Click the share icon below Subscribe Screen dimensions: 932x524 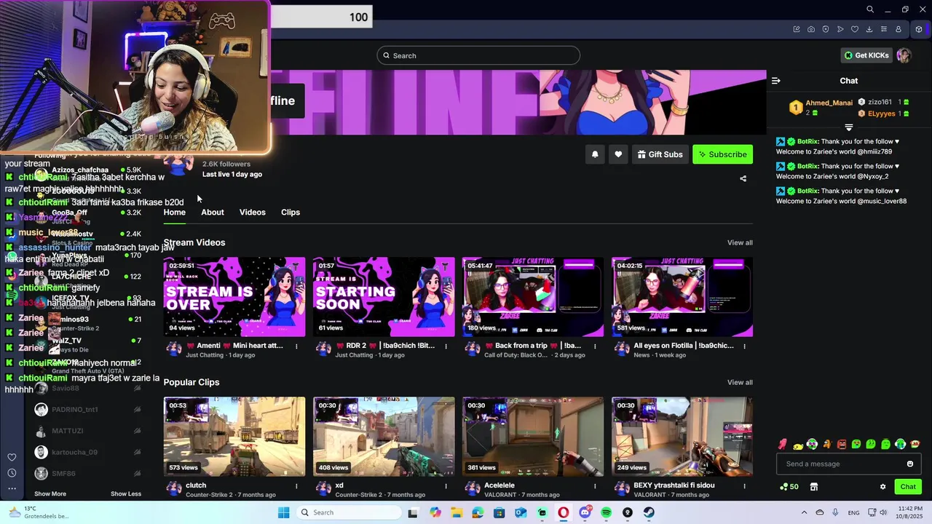[x=743, y=178]
